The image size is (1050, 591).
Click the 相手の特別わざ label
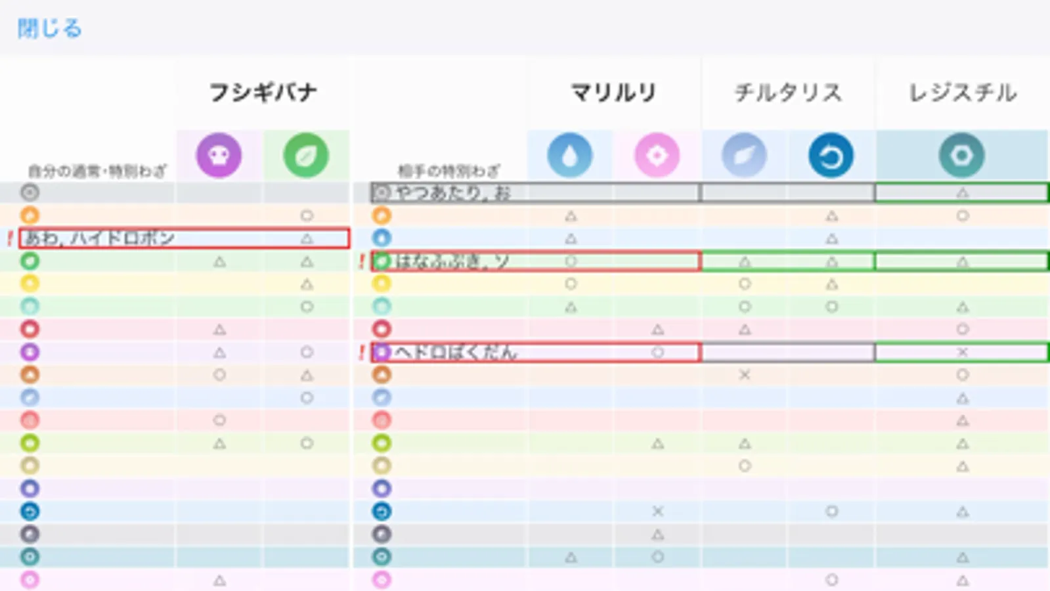[x=448, y=171]
